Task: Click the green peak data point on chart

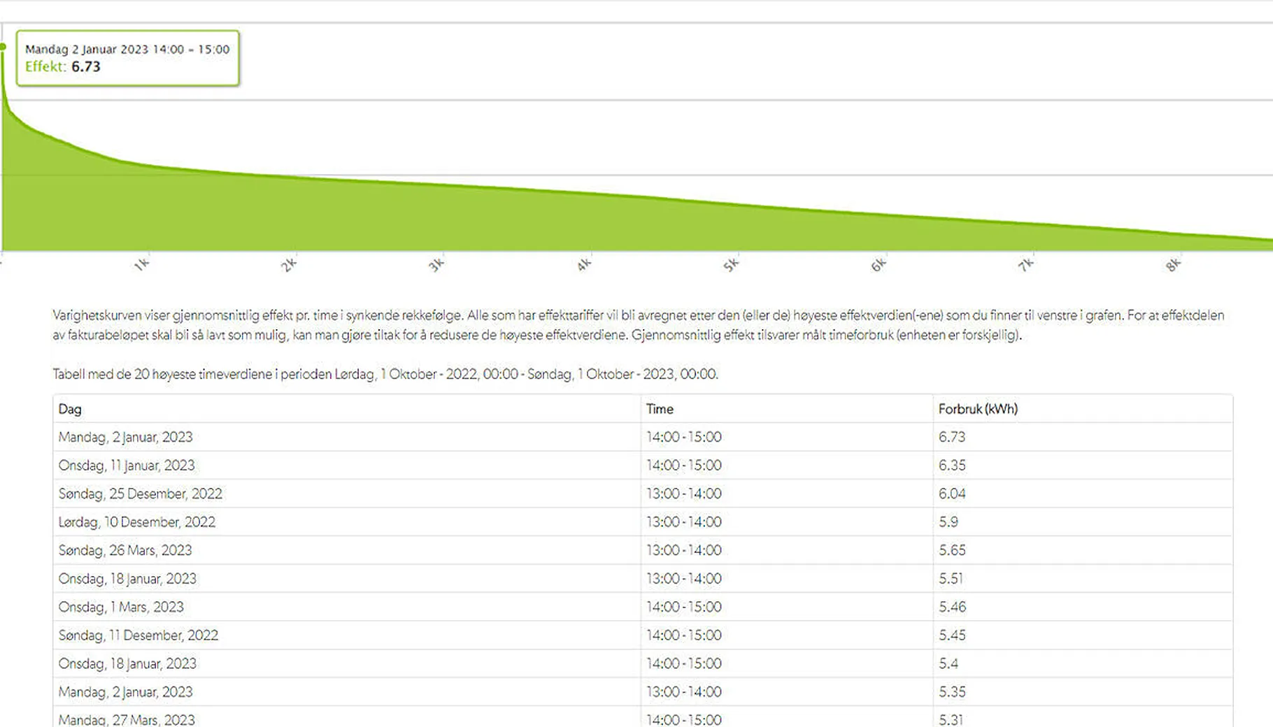Action: tap(3, 47)
